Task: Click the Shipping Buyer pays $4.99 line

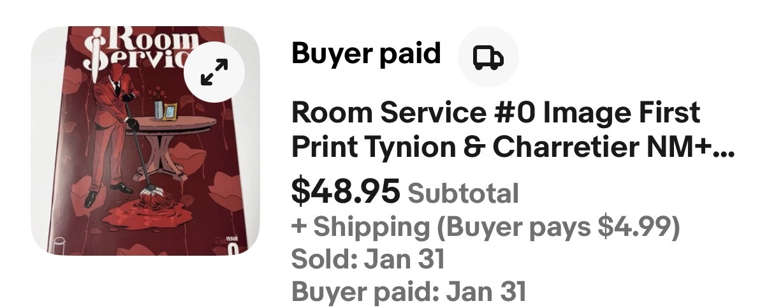Action: (x=485, y=226)
